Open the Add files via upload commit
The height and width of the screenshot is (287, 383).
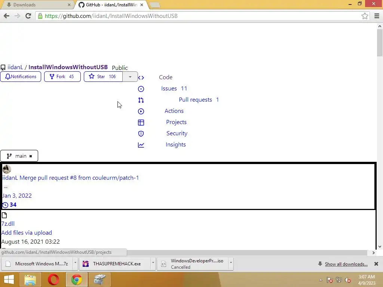point(27,233)
